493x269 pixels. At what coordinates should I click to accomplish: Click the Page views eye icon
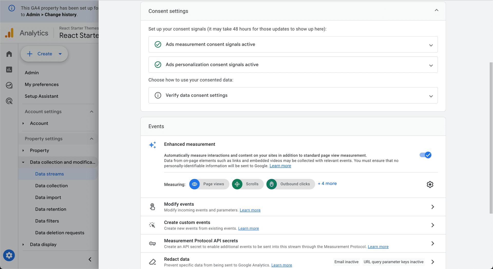(195, 184)
